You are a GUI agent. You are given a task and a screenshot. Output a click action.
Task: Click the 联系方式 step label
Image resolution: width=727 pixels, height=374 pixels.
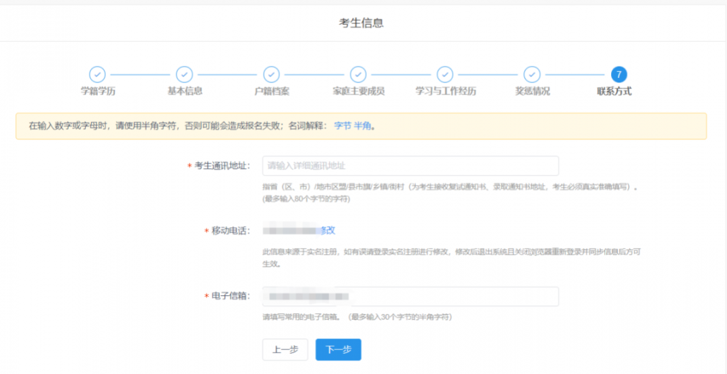[614, 91]
